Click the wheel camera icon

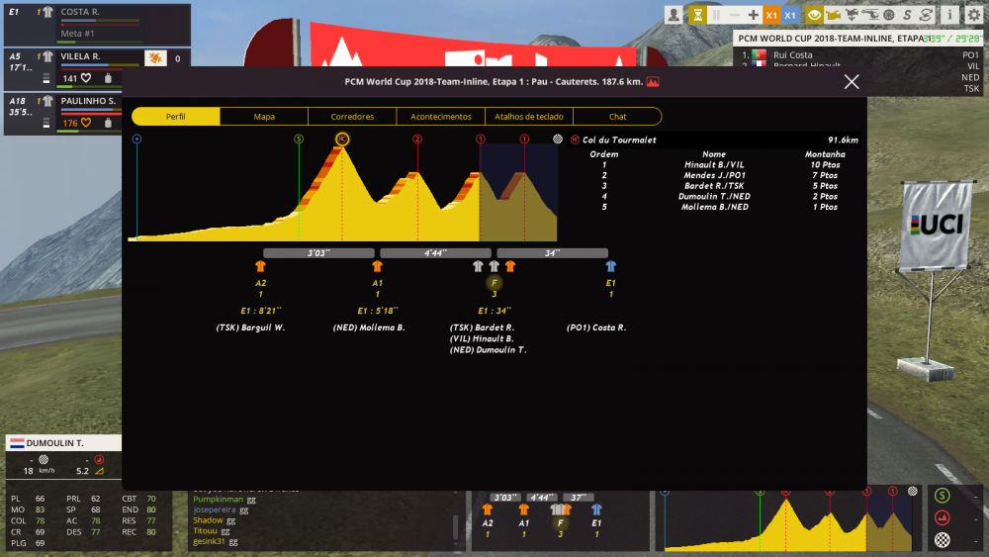click(x=889, y=15)
